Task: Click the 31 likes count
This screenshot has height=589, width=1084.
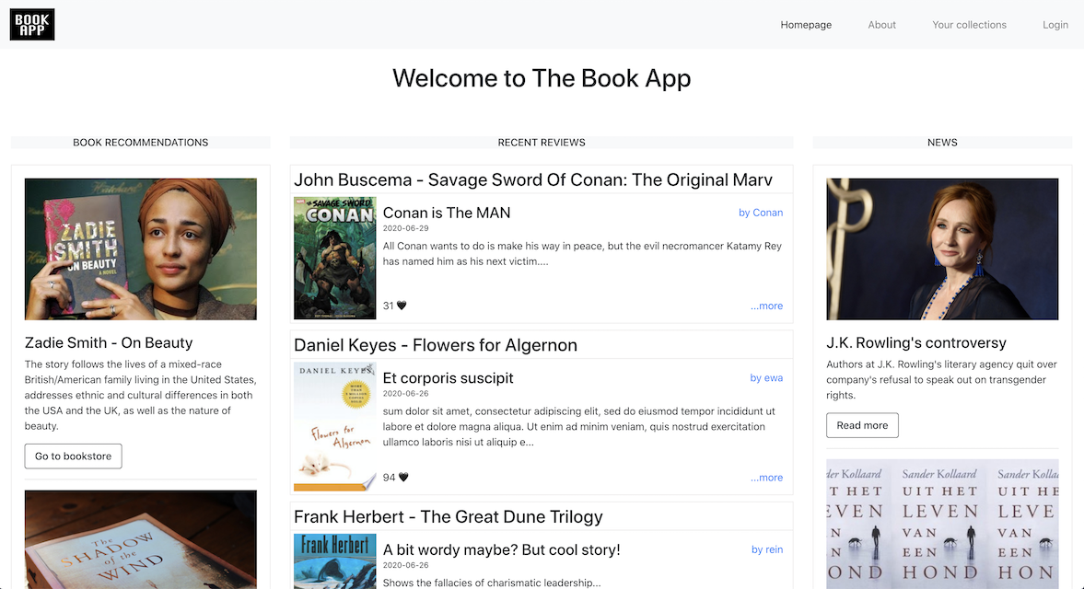Action: click(x=388, y=306)
